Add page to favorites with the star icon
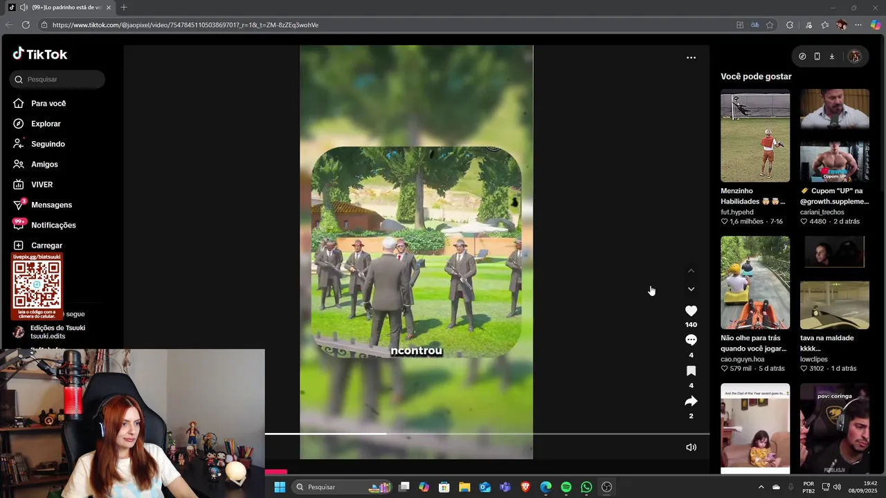 coord(770,25)
